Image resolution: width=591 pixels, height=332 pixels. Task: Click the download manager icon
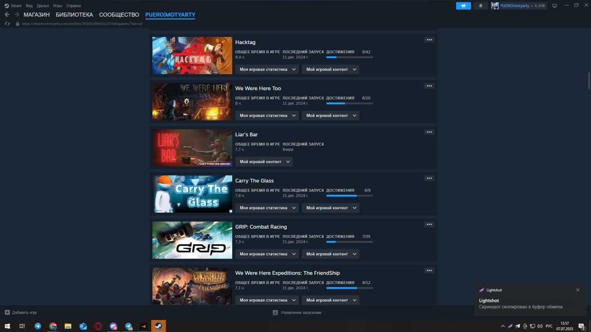point(275,313)
